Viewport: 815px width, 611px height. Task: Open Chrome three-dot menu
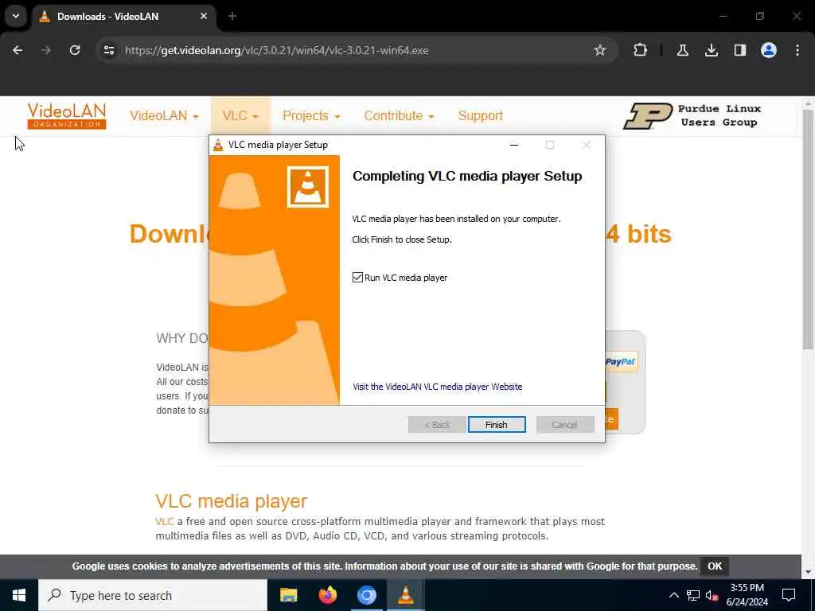tap(797, 50)
